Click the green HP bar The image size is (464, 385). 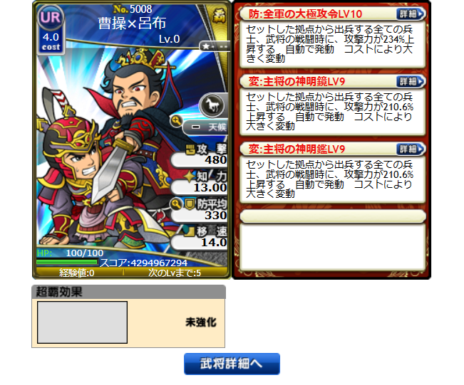pyautogui.click(x=67, y=262)
